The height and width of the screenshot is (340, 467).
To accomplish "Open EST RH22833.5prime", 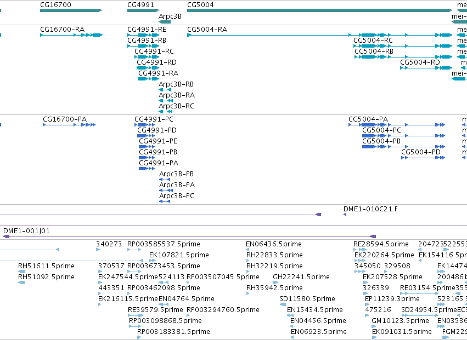I will 248,261.
